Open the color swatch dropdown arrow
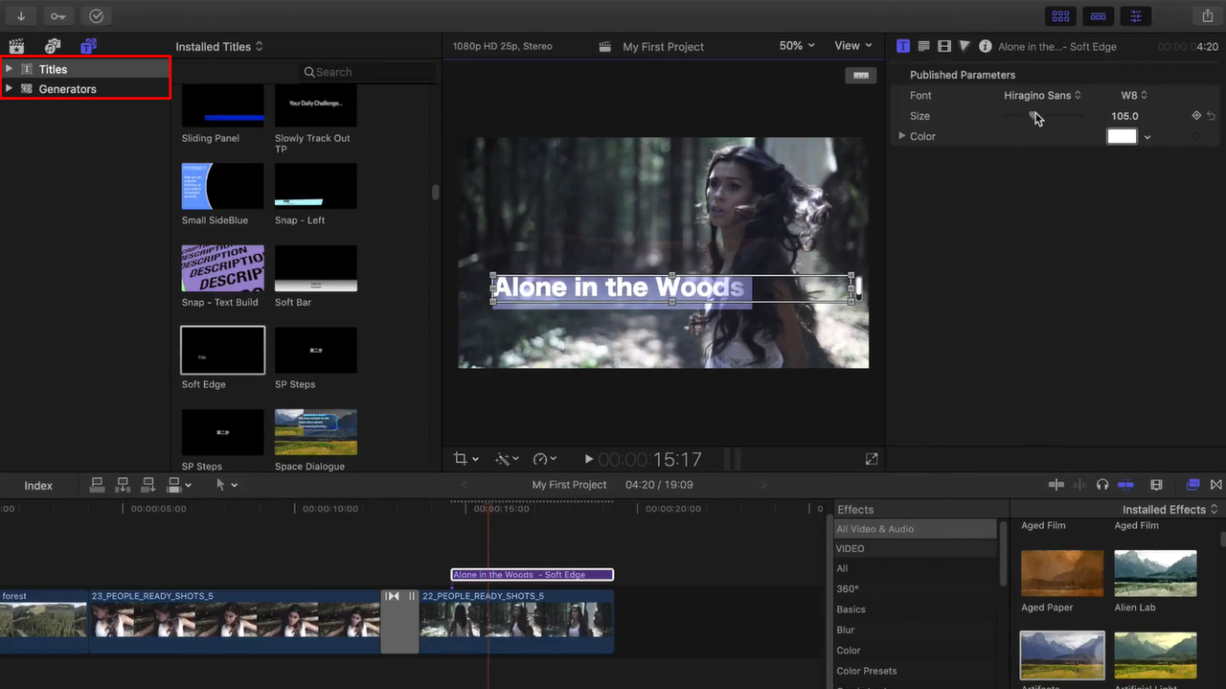The height and width of the screenshot is (689, 1226). point(1147,137)
